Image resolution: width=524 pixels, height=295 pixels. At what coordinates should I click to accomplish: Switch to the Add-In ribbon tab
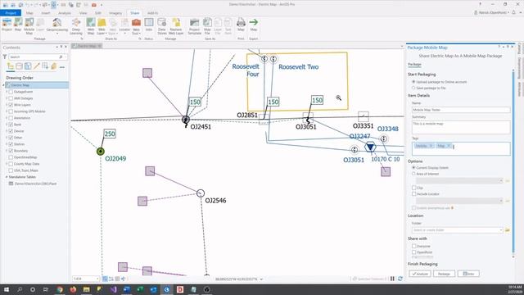153,13
